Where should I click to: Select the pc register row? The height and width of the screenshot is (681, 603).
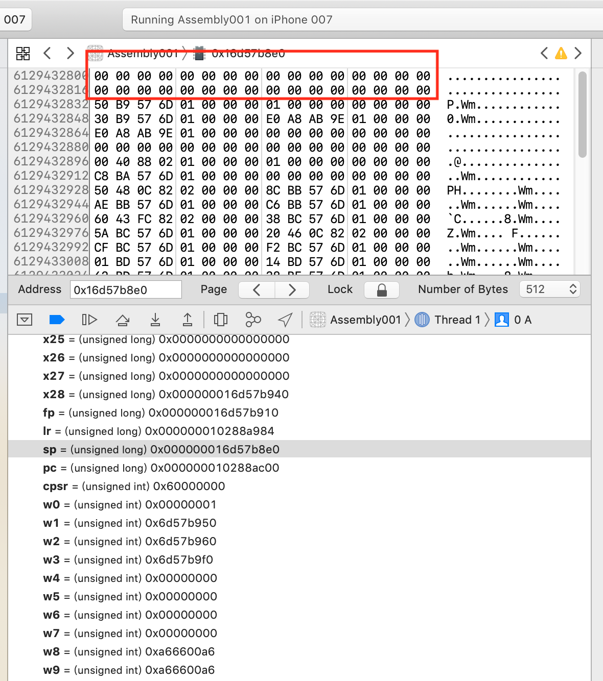click(x=299, y=468)
